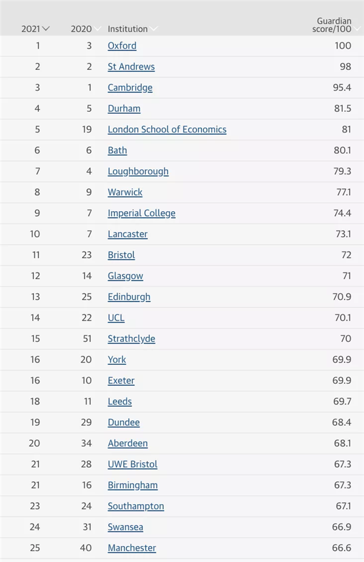The height and width of the screenshot is (562, 364).
Task: Click the UCL link
Action: [116, 318]
